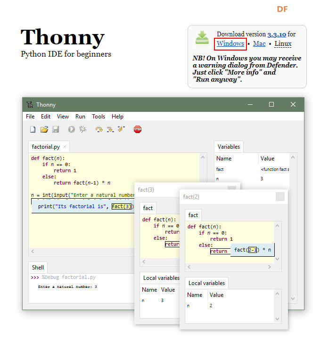Screen dimensions: 328x353
Task: Close the fact(2) popup window
Action: click(280, 196)
